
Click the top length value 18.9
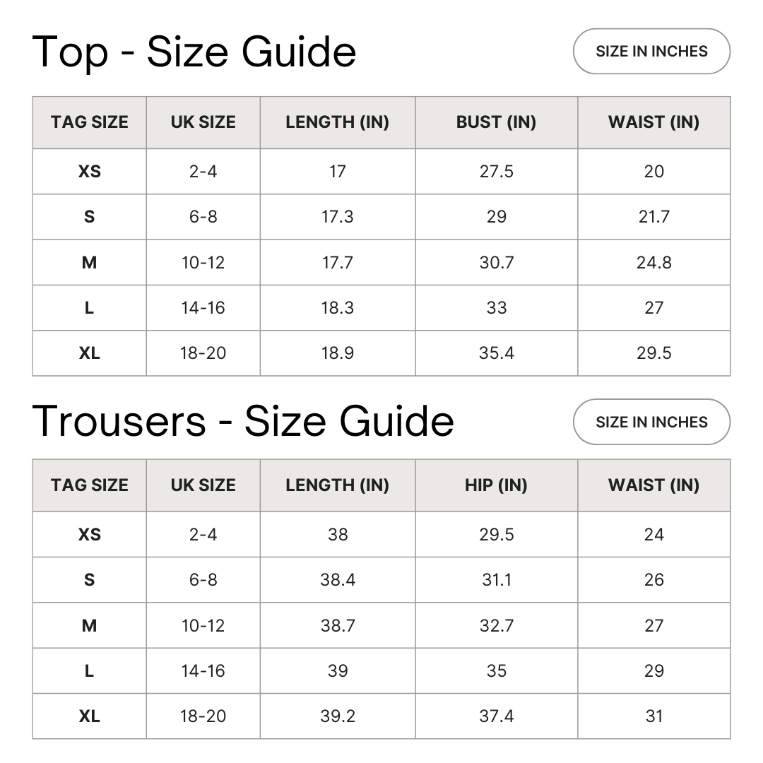click(337, 353)
